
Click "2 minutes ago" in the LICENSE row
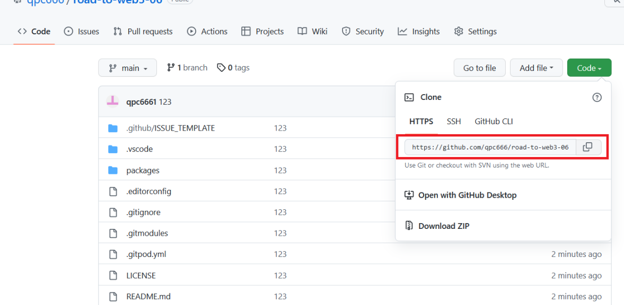pos(576,275)
